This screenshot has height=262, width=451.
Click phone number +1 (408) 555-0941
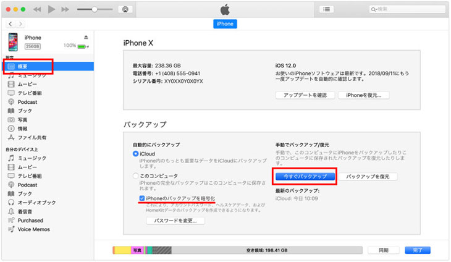pos(177,74)
